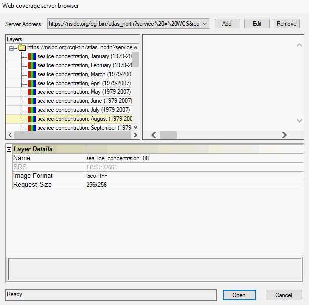Click the March sea ice layer icon
The height and width of the screenshot is (305, 309).
tap(32, 74)
